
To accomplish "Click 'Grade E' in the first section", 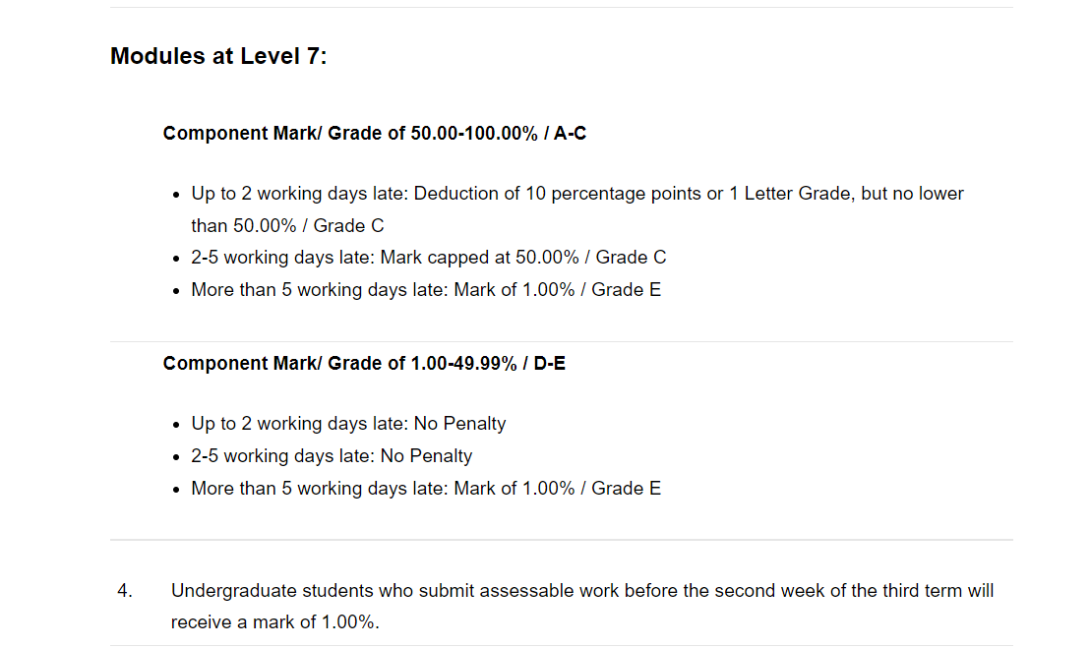I will [x=626, y=290].
